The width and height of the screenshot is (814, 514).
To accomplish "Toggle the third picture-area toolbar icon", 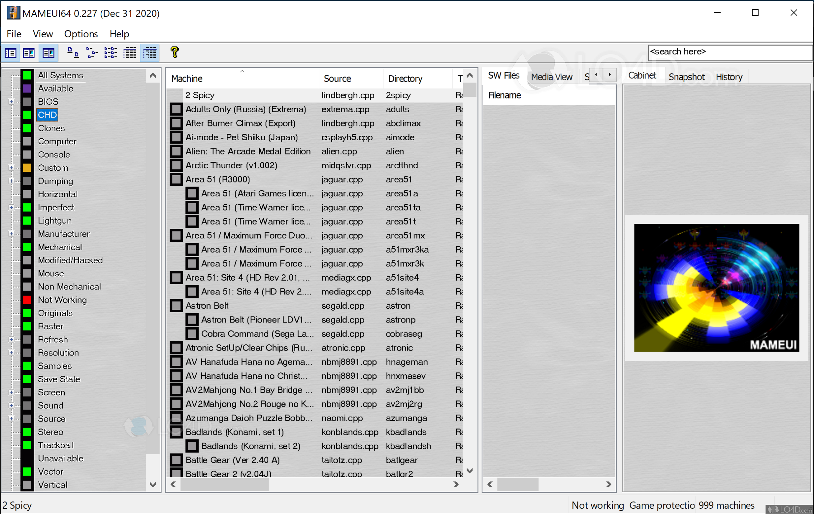I will click(49, 53).
